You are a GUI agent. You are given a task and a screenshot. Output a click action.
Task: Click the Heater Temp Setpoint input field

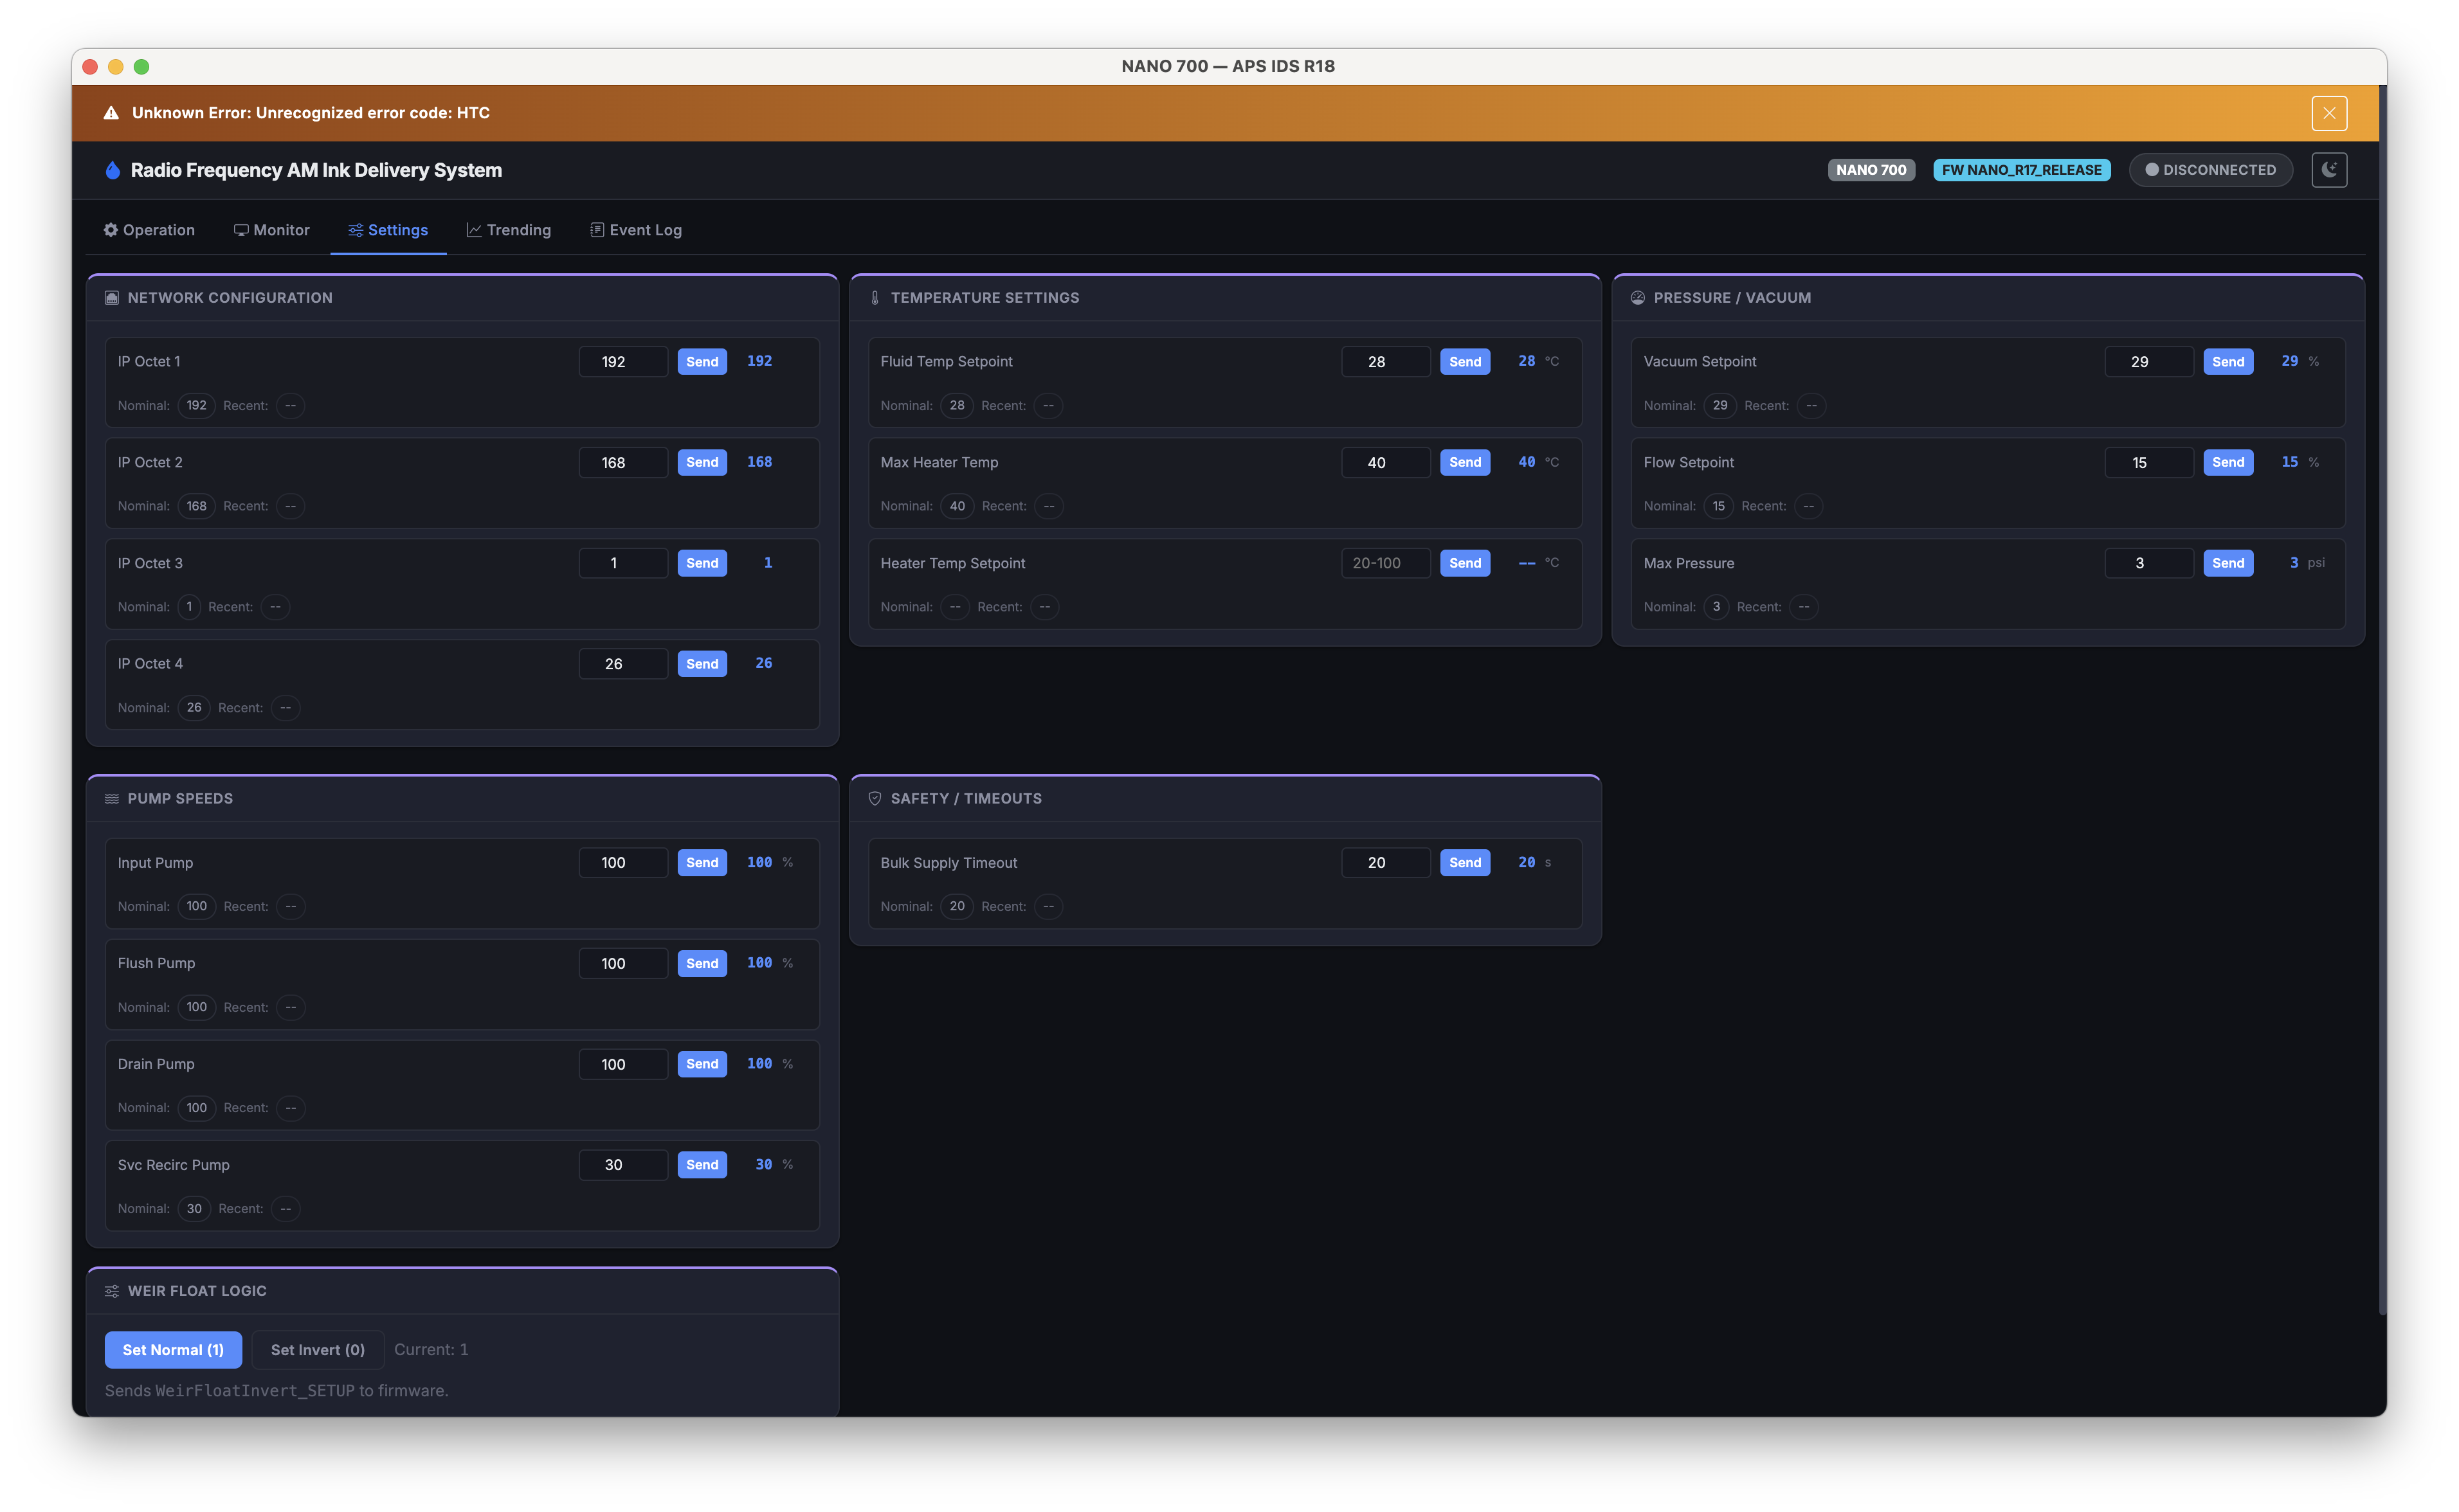click(1385, 563)
